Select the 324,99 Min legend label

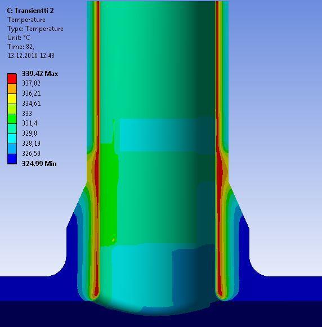tap(39, 163)
